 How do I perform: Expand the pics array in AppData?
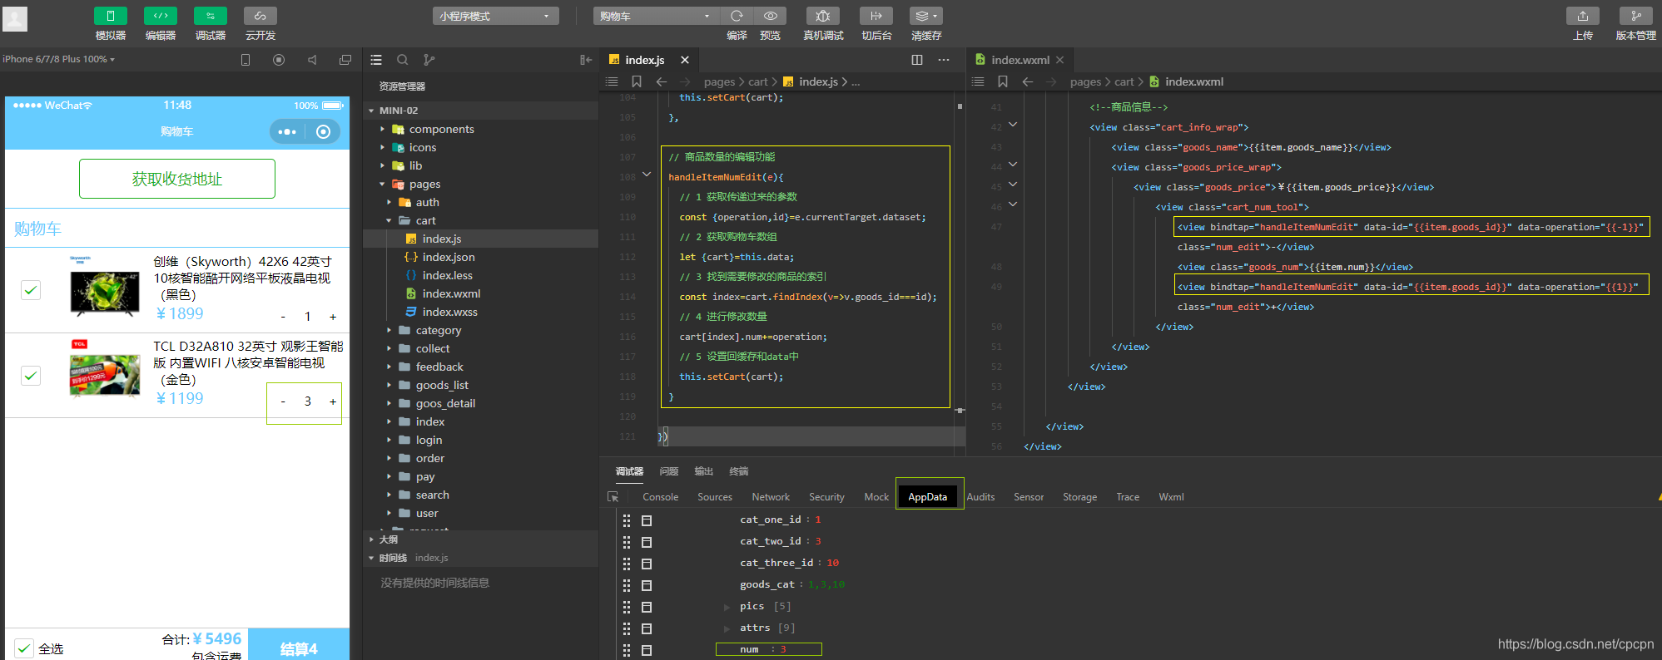tap(727, 607)
